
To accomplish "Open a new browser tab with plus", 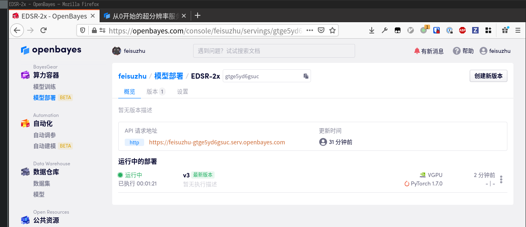I will [x=198, y=16].
